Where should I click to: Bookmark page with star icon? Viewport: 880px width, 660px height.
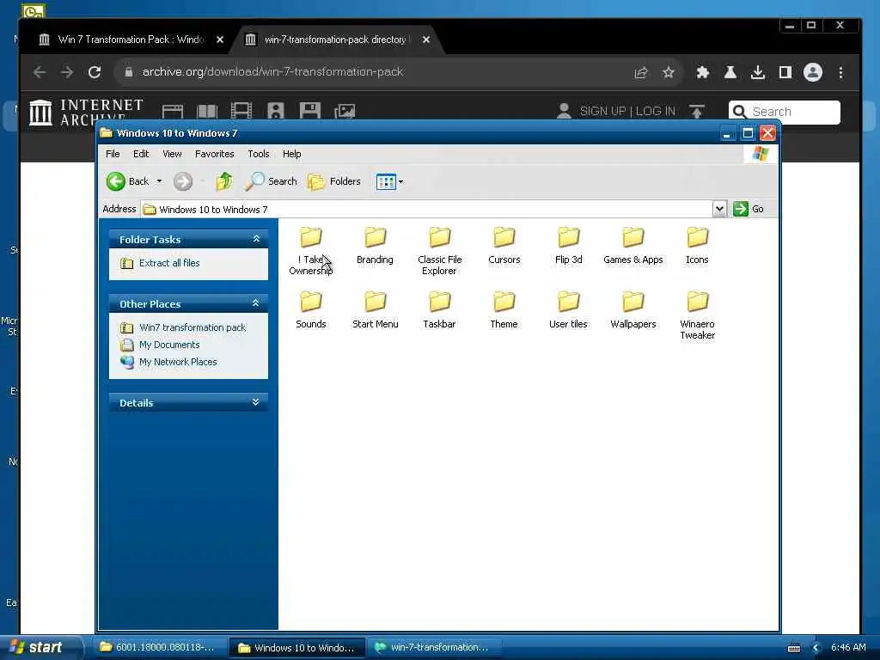click(x=668, y=72)
